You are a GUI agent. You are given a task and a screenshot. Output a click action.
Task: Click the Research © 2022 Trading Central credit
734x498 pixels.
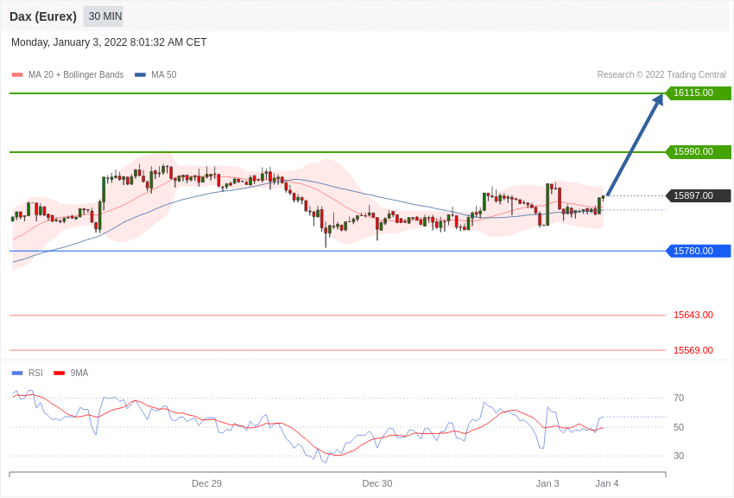[661, 74]
